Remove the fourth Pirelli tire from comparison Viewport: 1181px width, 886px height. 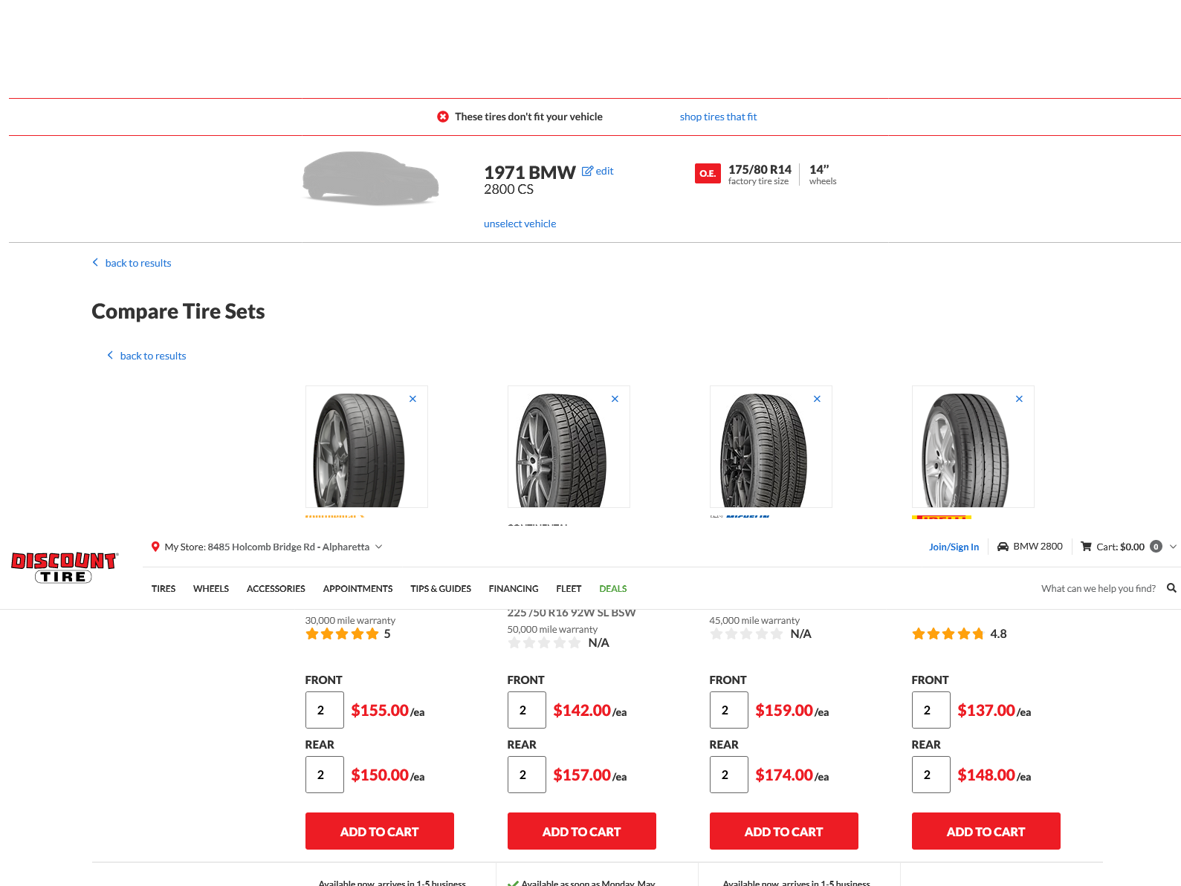[x=1019, y=399]
